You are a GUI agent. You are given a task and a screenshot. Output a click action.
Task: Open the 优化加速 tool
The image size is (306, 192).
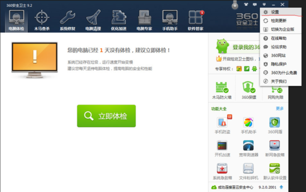119,21
